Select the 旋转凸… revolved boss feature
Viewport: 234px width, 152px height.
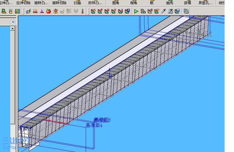tap(41, 3)
